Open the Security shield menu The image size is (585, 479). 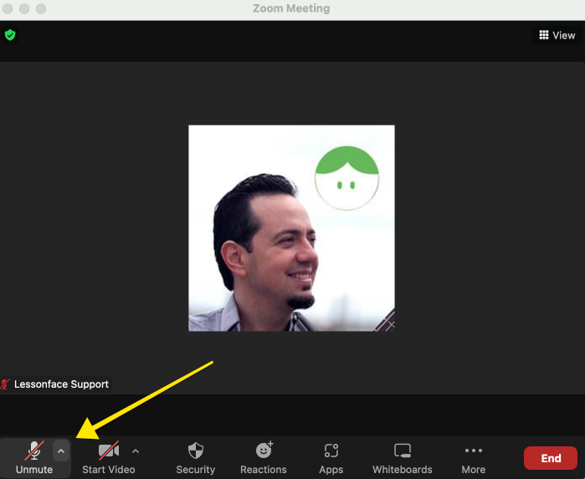[x=196, y=457]
